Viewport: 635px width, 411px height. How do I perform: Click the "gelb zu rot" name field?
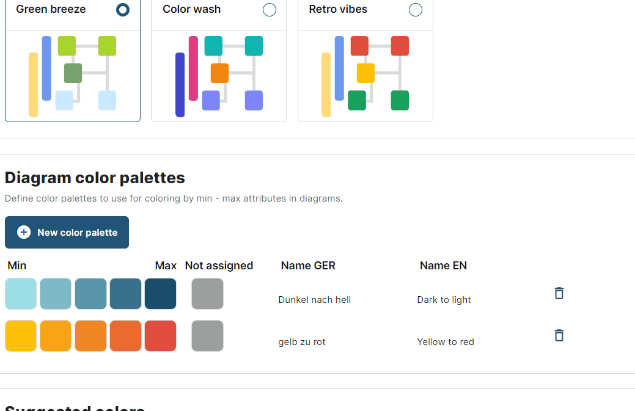click(303, 341)
